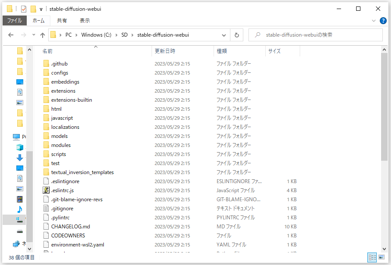Go forward with the right arrow

(x=23, y=35)
